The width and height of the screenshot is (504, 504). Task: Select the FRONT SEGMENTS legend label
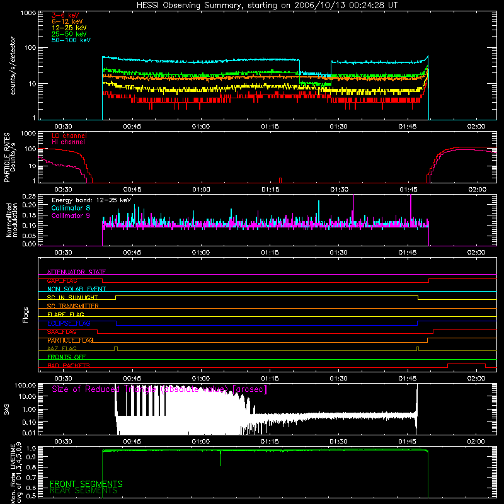(86, 484)
